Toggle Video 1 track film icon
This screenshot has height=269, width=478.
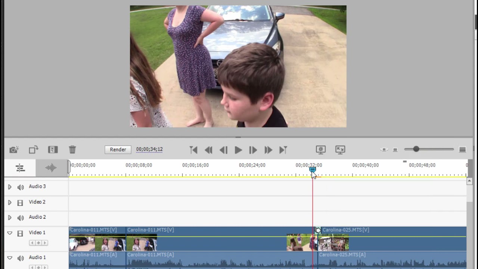20,233
